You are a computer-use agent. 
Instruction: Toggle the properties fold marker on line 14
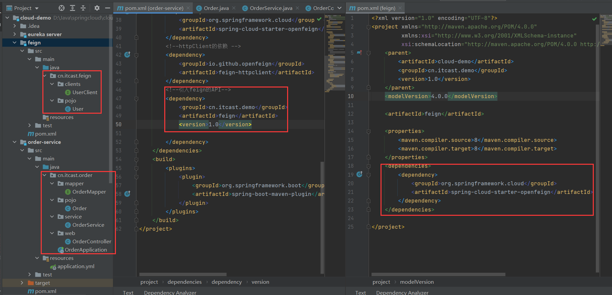pos(369,131)
